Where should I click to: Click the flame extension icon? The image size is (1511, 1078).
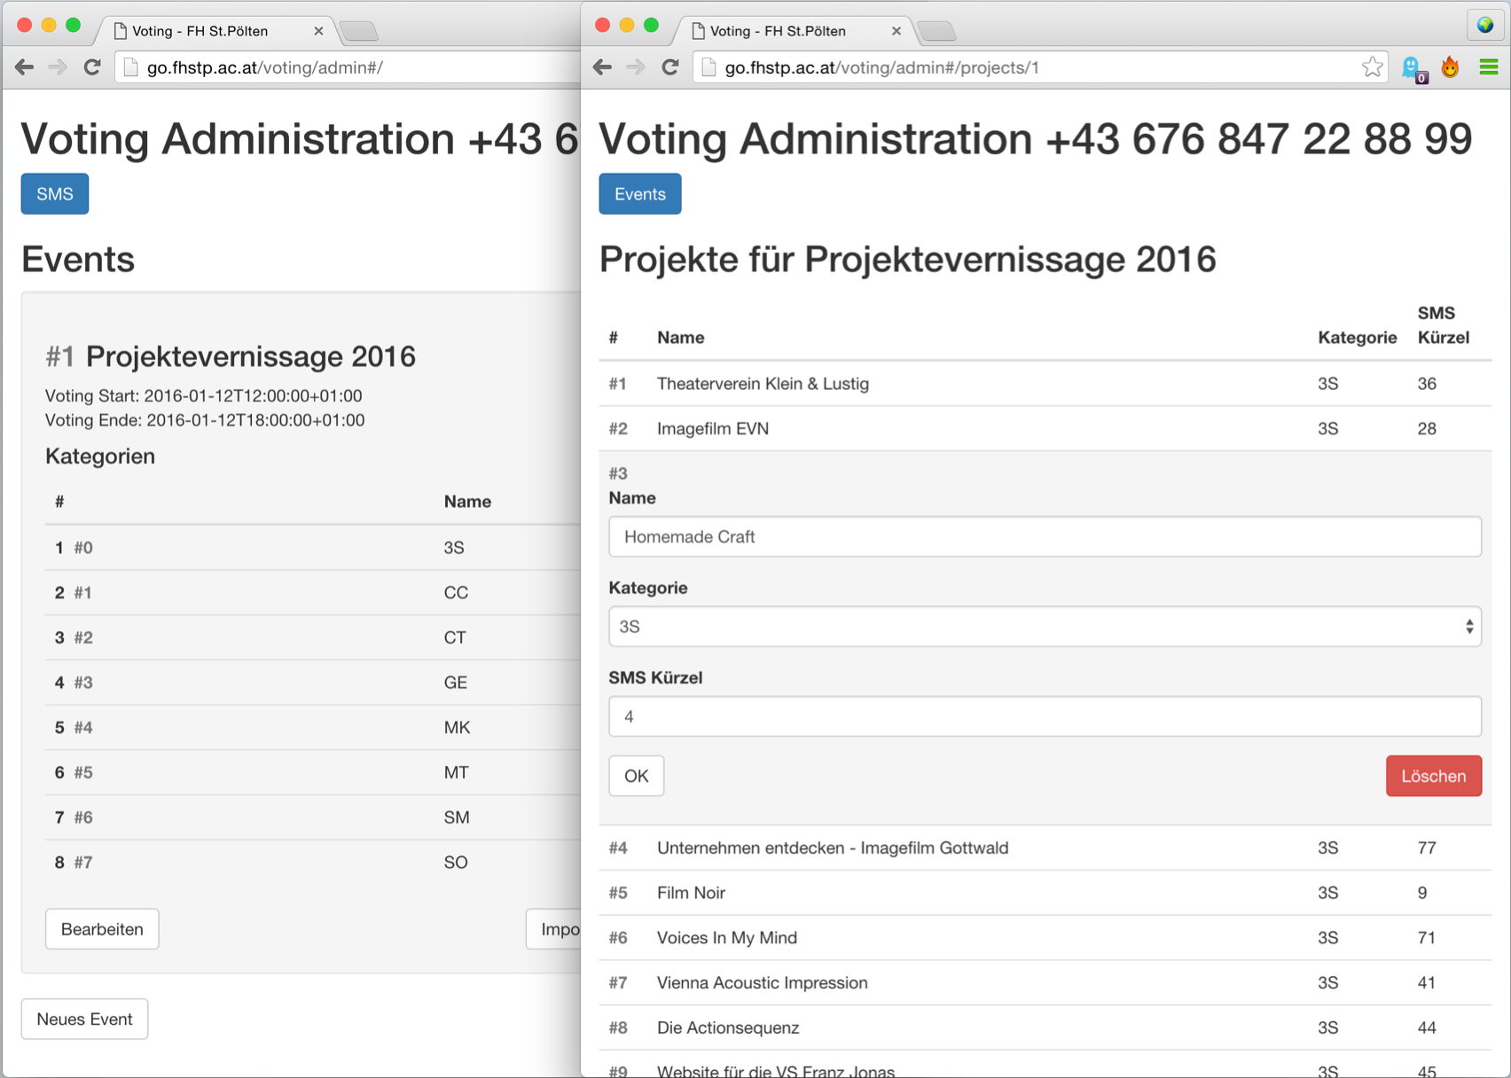pyautogui.click(x=1451, y=67)
